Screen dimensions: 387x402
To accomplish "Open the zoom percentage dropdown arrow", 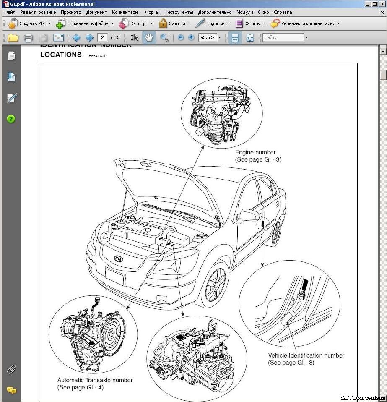I will [220, 38].
